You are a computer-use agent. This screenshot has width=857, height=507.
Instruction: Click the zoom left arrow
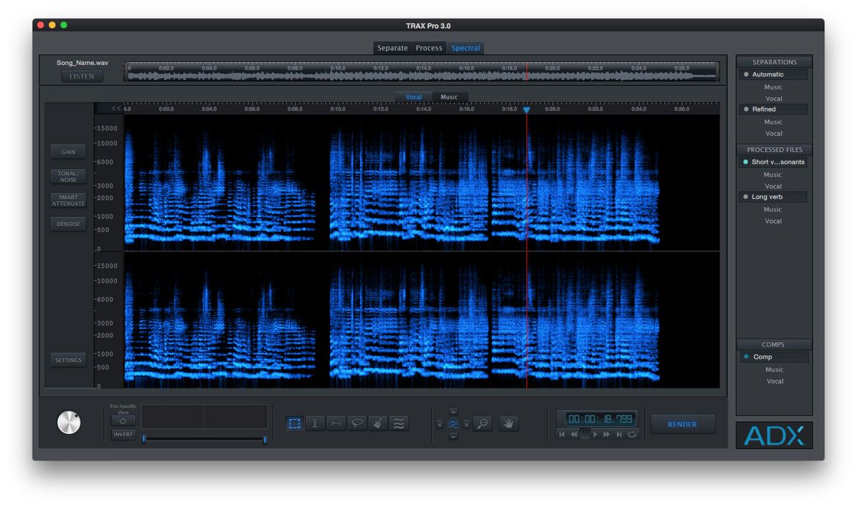439,424
